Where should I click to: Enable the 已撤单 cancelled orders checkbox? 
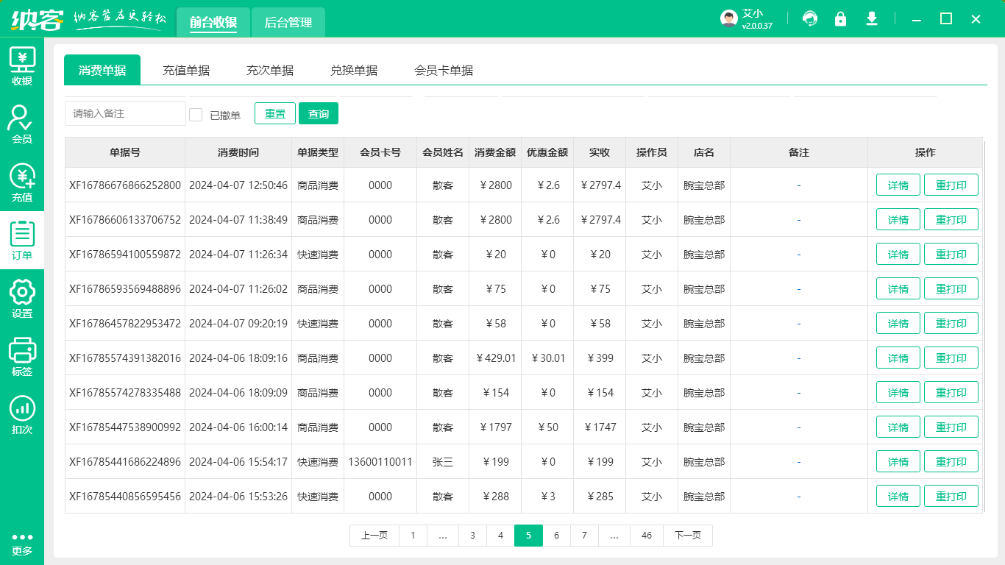[196, 113]
